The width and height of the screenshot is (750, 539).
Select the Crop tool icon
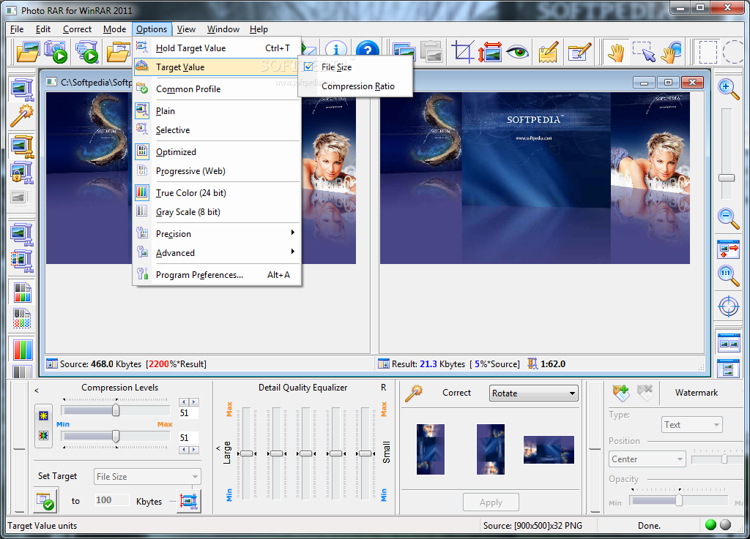coord(463,52)
